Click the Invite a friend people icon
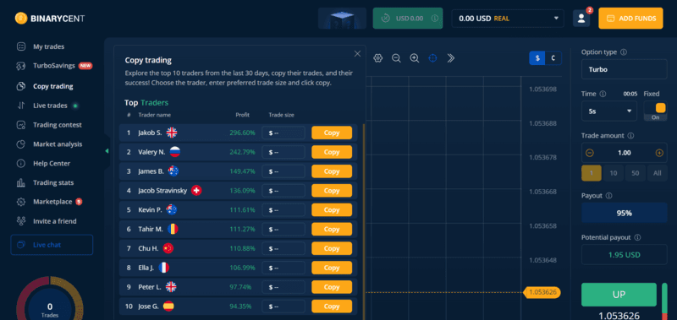The width and height of the screenshot is (677, 320). (x=20, y=221)
